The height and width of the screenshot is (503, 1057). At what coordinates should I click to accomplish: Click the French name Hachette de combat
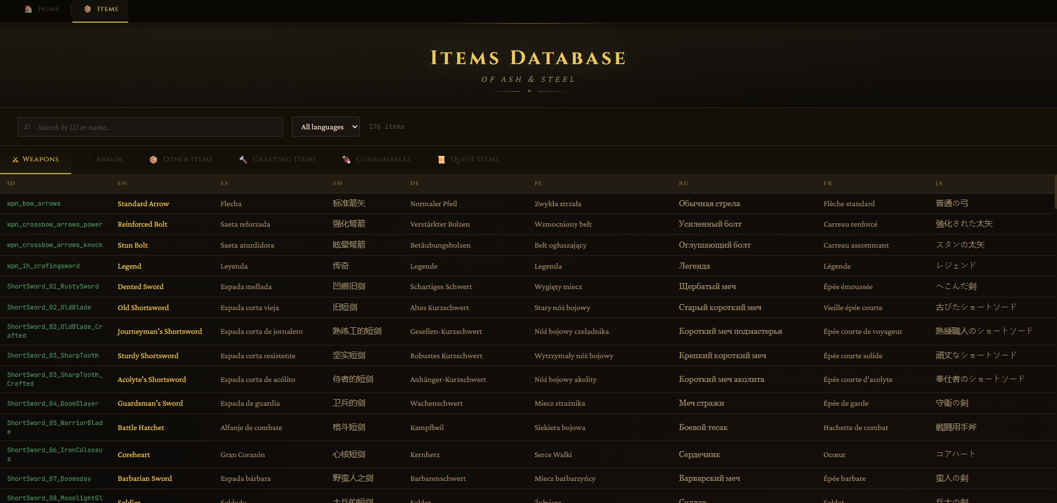point(856,427)
